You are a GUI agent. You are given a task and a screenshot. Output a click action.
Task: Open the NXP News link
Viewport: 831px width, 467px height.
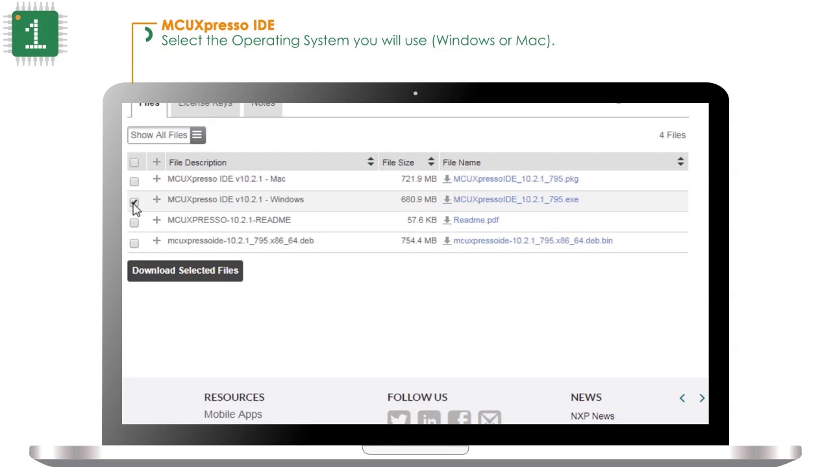pyautogui.click(x=592, y=416)
